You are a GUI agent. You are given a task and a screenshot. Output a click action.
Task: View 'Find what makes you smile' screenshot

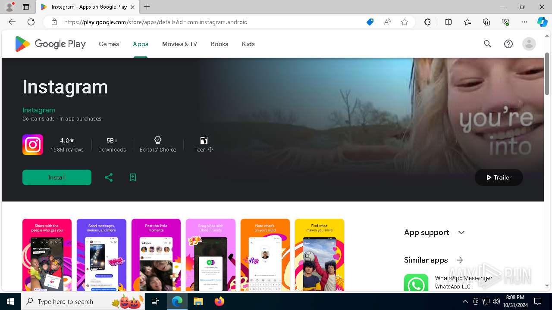pos(320,255)
